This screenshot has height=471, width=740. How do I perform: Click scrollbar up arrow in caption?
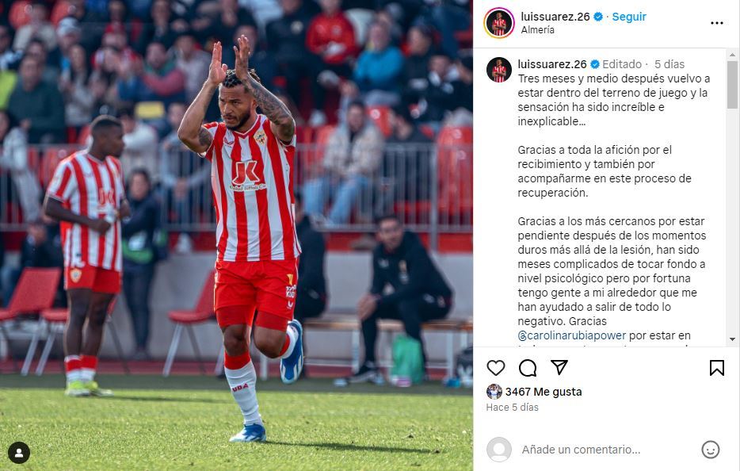pyautogui.click(x=732, y=56)
